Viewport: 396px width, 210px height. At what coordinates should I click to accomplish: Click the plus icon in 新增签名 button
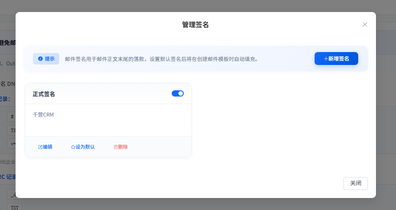[326, 59]
